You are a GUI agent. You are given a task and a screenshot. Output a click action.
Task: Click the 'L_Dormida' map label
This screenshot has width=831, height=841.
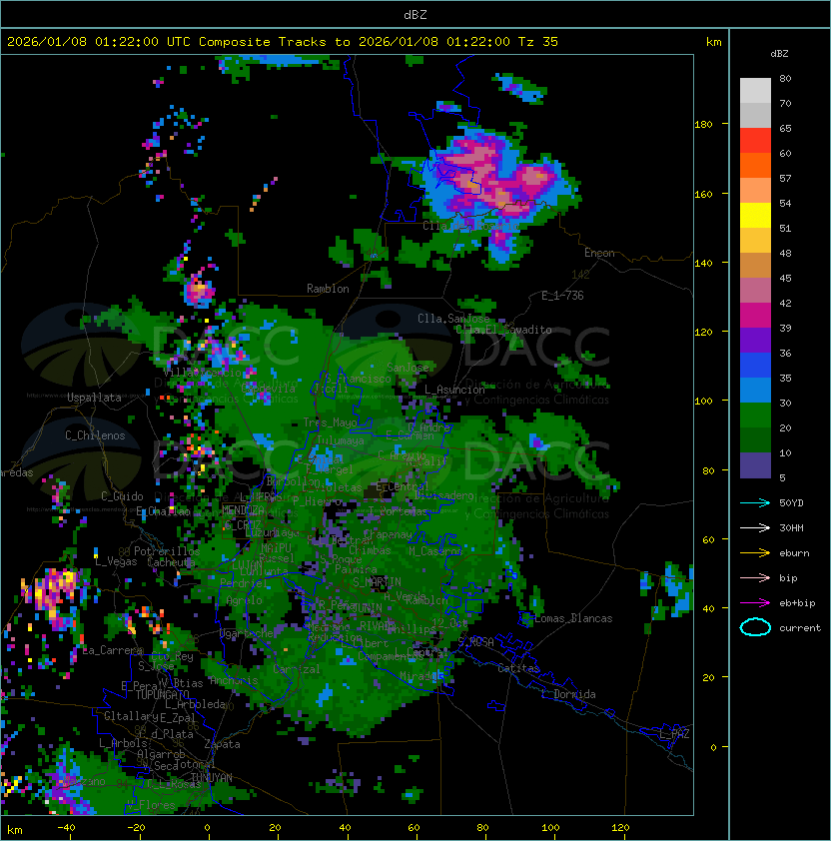click(568, 694)
